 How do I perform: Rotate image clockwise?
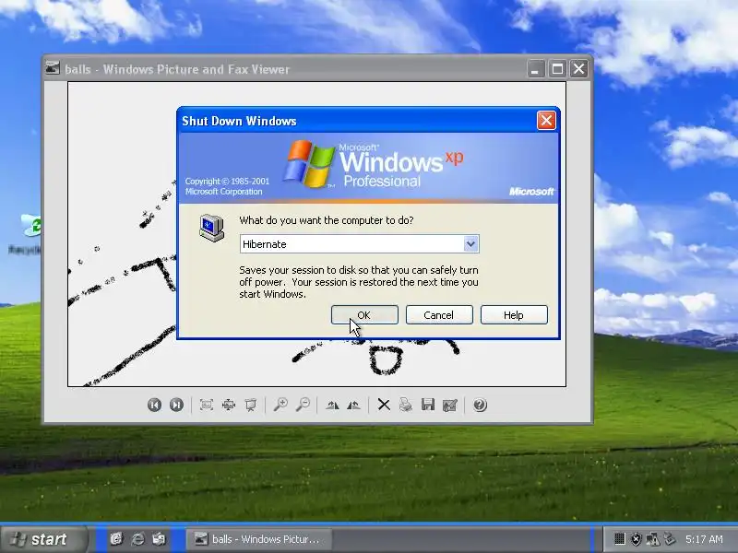point(332,405)
